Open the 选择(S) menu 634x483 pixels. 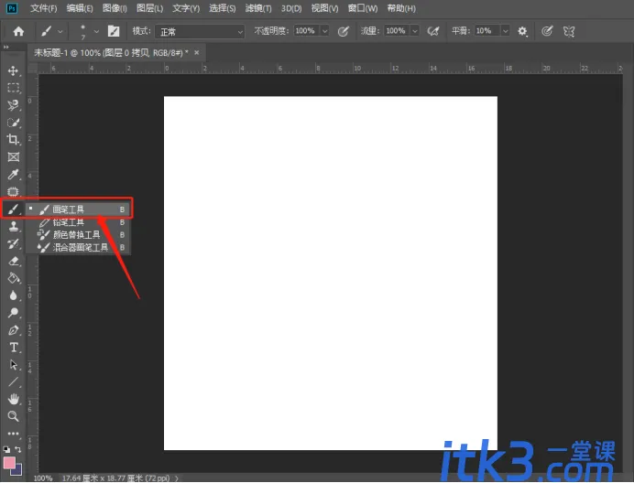(x=223, y=8)
